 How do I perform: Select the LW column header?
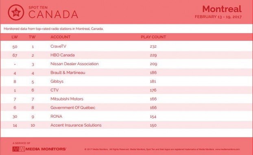[15, 37]
